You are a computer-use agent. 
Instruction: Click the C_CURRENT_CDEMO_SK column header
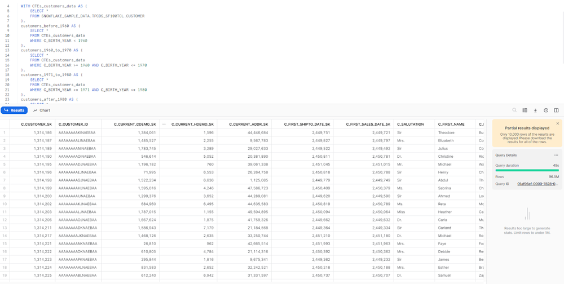[135, 125]
